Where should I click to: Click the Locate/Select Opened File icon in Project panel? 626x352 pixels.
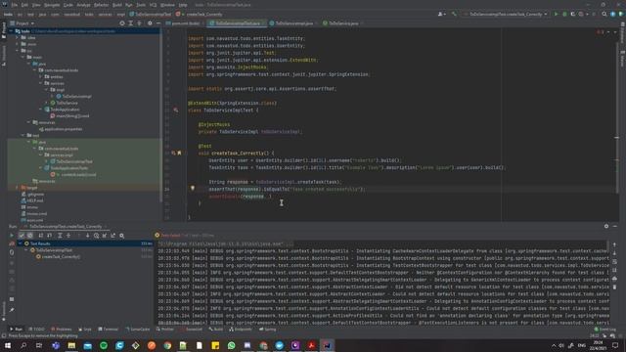(122, 23)
